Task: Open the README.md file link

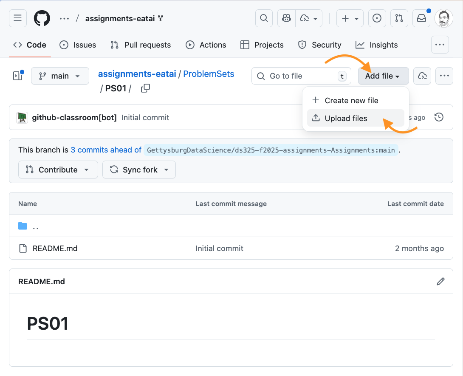Action: (x=55, y=249)
